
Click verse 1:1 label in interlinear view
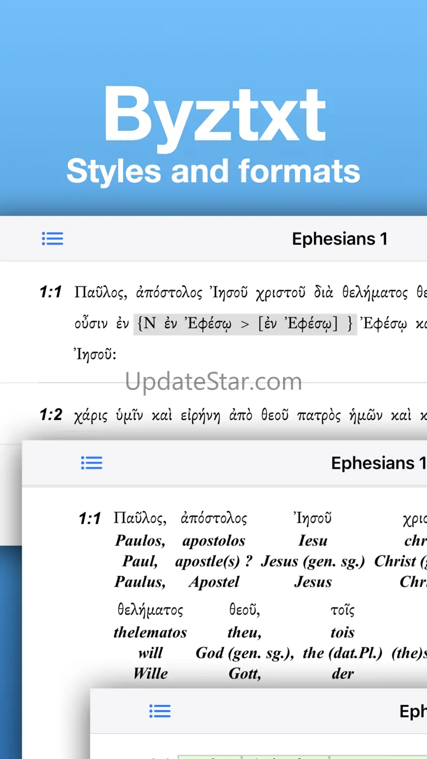90,518
